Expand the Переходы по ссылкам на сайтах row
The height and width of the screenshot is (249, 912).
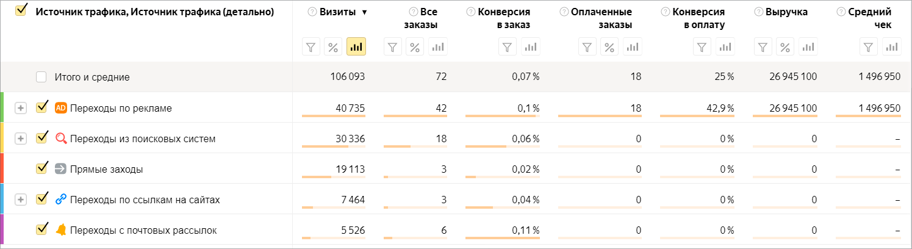point(21,200)
